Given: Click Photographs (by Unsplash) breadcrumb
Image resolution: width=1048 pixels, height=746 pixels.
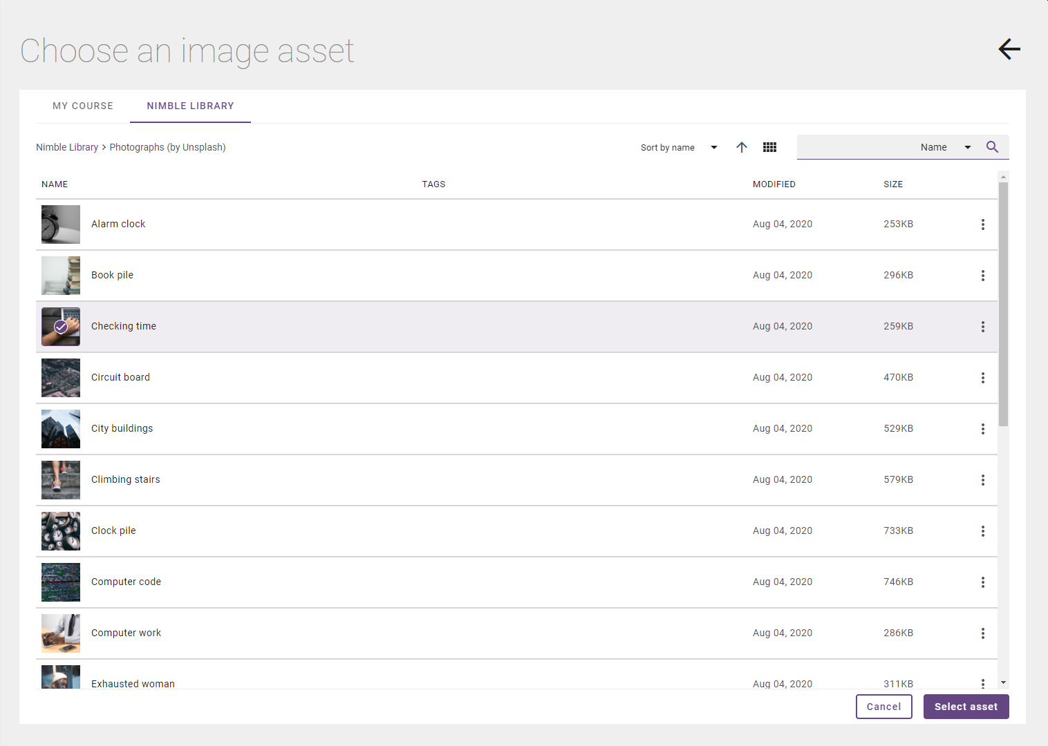Looking at the screenshot, I should click(167, 147).
